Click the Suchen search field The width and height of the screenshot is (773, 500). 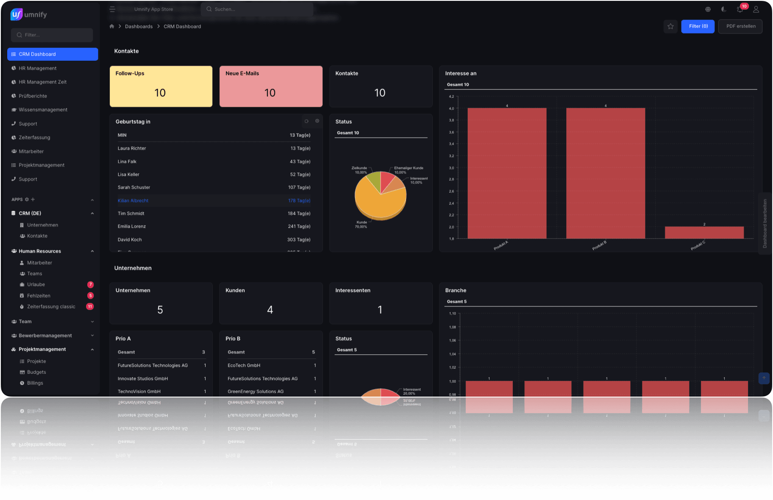tap(257, 9)
